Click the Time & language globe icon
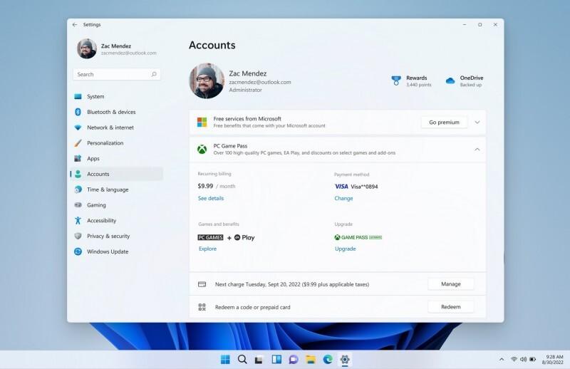The image size is (570, 369). (x=78, y=189)
